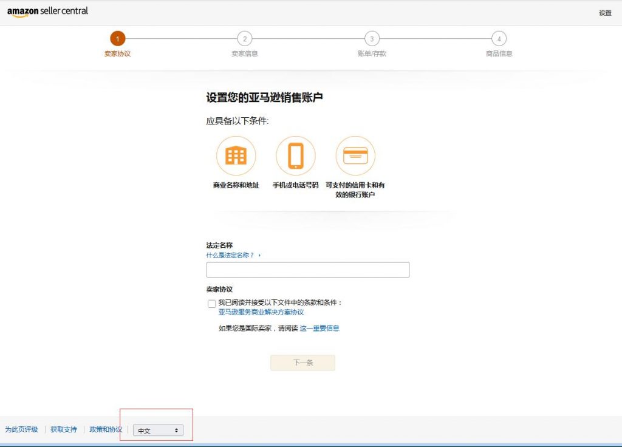Click the business building icon
This screenshot has height=447, width=622.
236,156
